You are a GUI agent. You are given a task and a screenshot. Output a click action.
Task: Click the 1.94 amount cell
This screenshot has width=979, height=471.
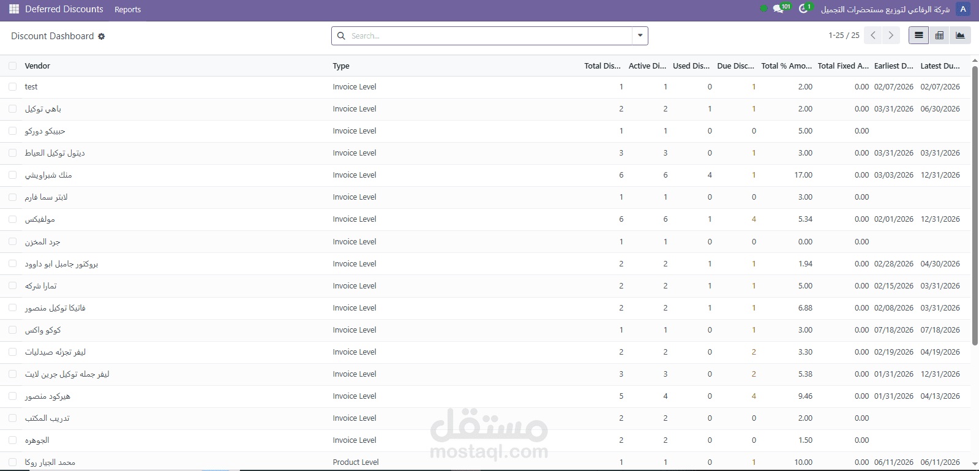[x=805, y=263]
